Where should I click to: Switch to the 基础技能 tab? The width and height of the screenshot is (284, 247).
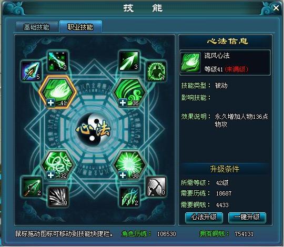(37, 27)
